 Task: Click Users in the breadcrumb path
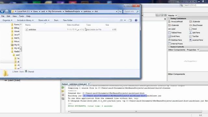tap(35, 12)
